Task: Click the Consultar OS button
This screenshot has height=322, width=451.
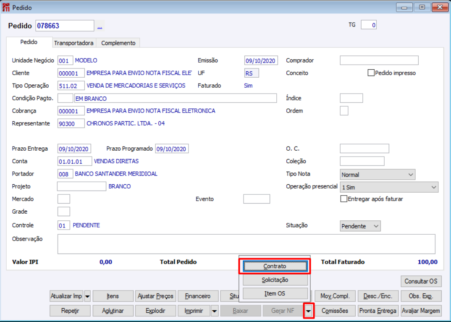Action: pos(421,281)
